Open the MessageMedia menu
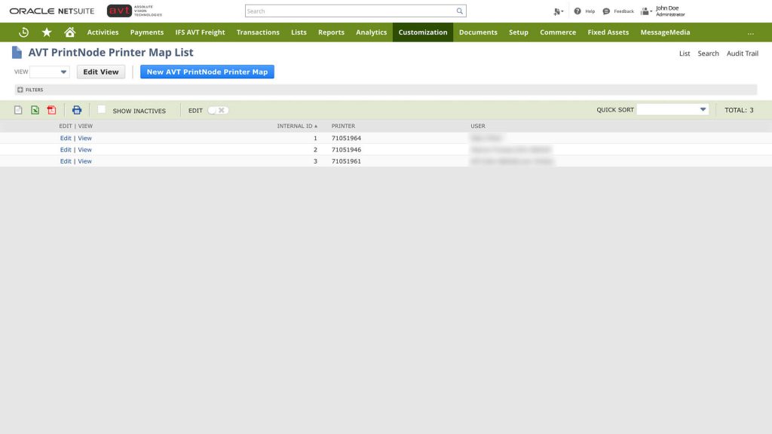 (x=665, y=32)
